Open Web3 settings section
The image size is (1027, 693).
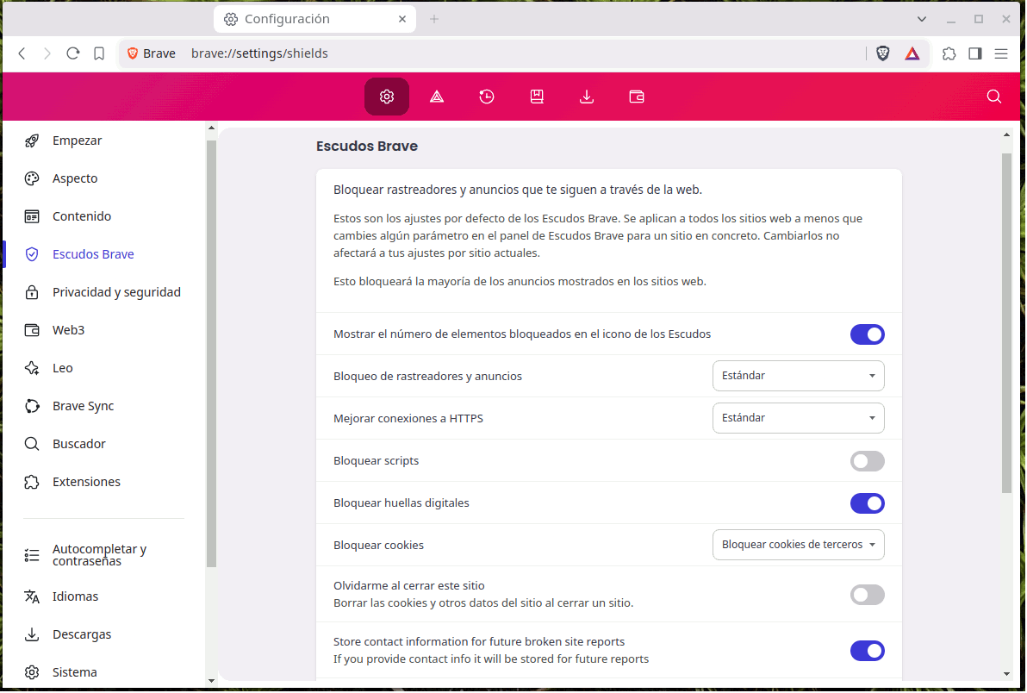click(x=68, y=330)
